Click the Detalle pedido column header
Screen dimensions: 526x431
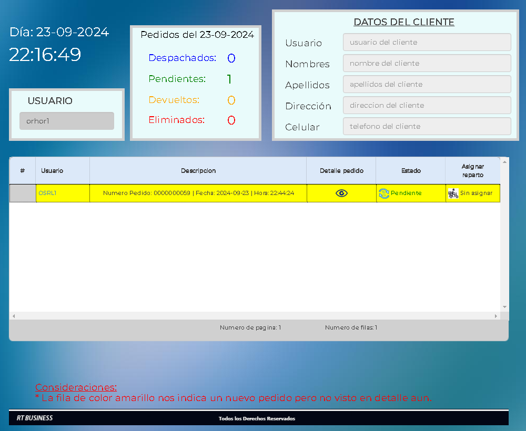tap(341, 171)
